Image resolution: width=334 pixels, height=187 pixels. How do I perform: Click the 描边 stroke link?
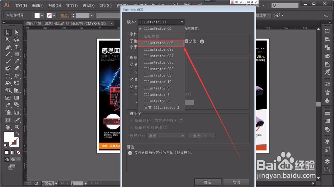[x=64, y=16]
